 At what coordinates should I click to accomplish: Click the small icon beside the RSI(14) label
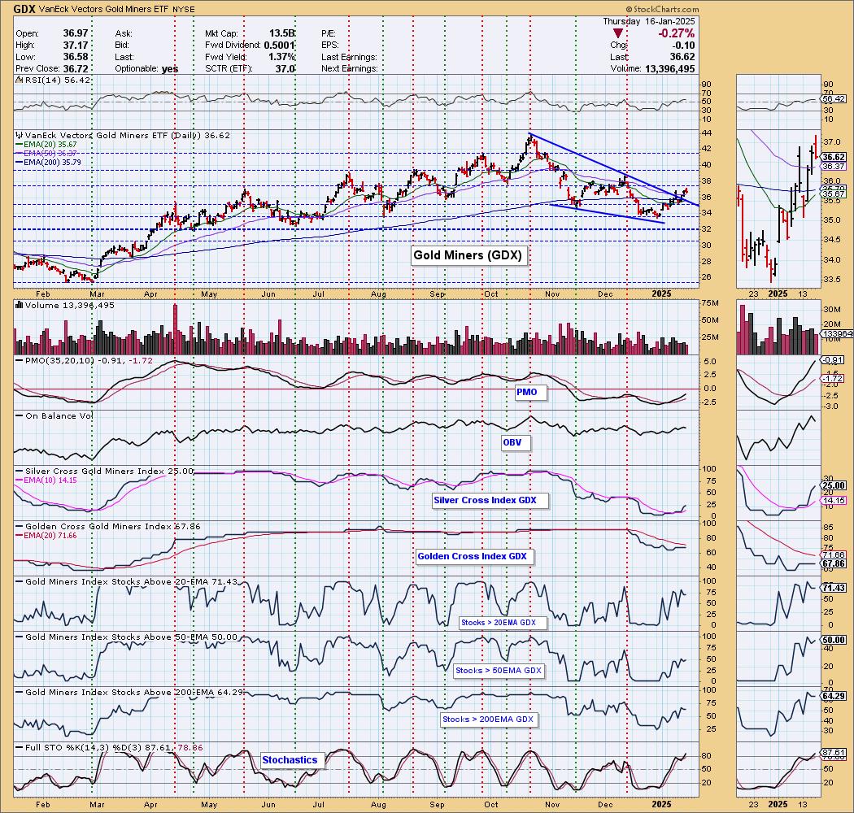click(x=18, y=80)
